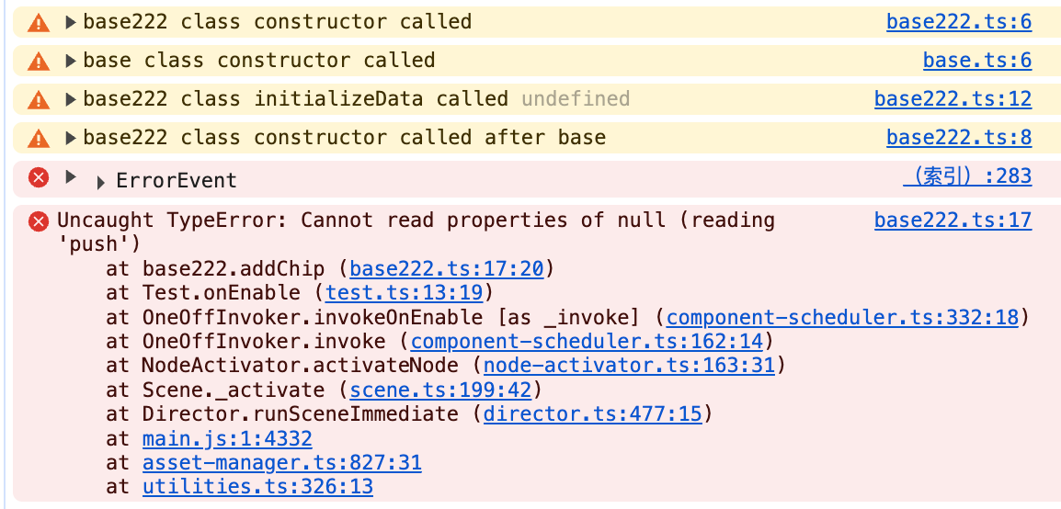
Task: Expand the ErrorEvent object triangle
Action: (101, 182)
